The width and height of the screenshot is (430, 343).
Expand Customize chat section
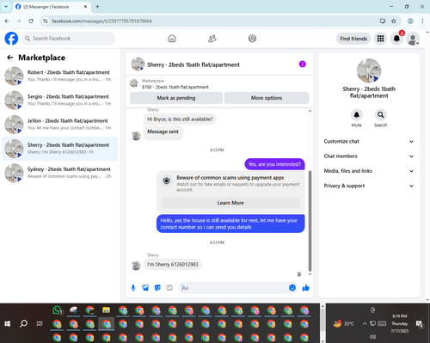369,141
